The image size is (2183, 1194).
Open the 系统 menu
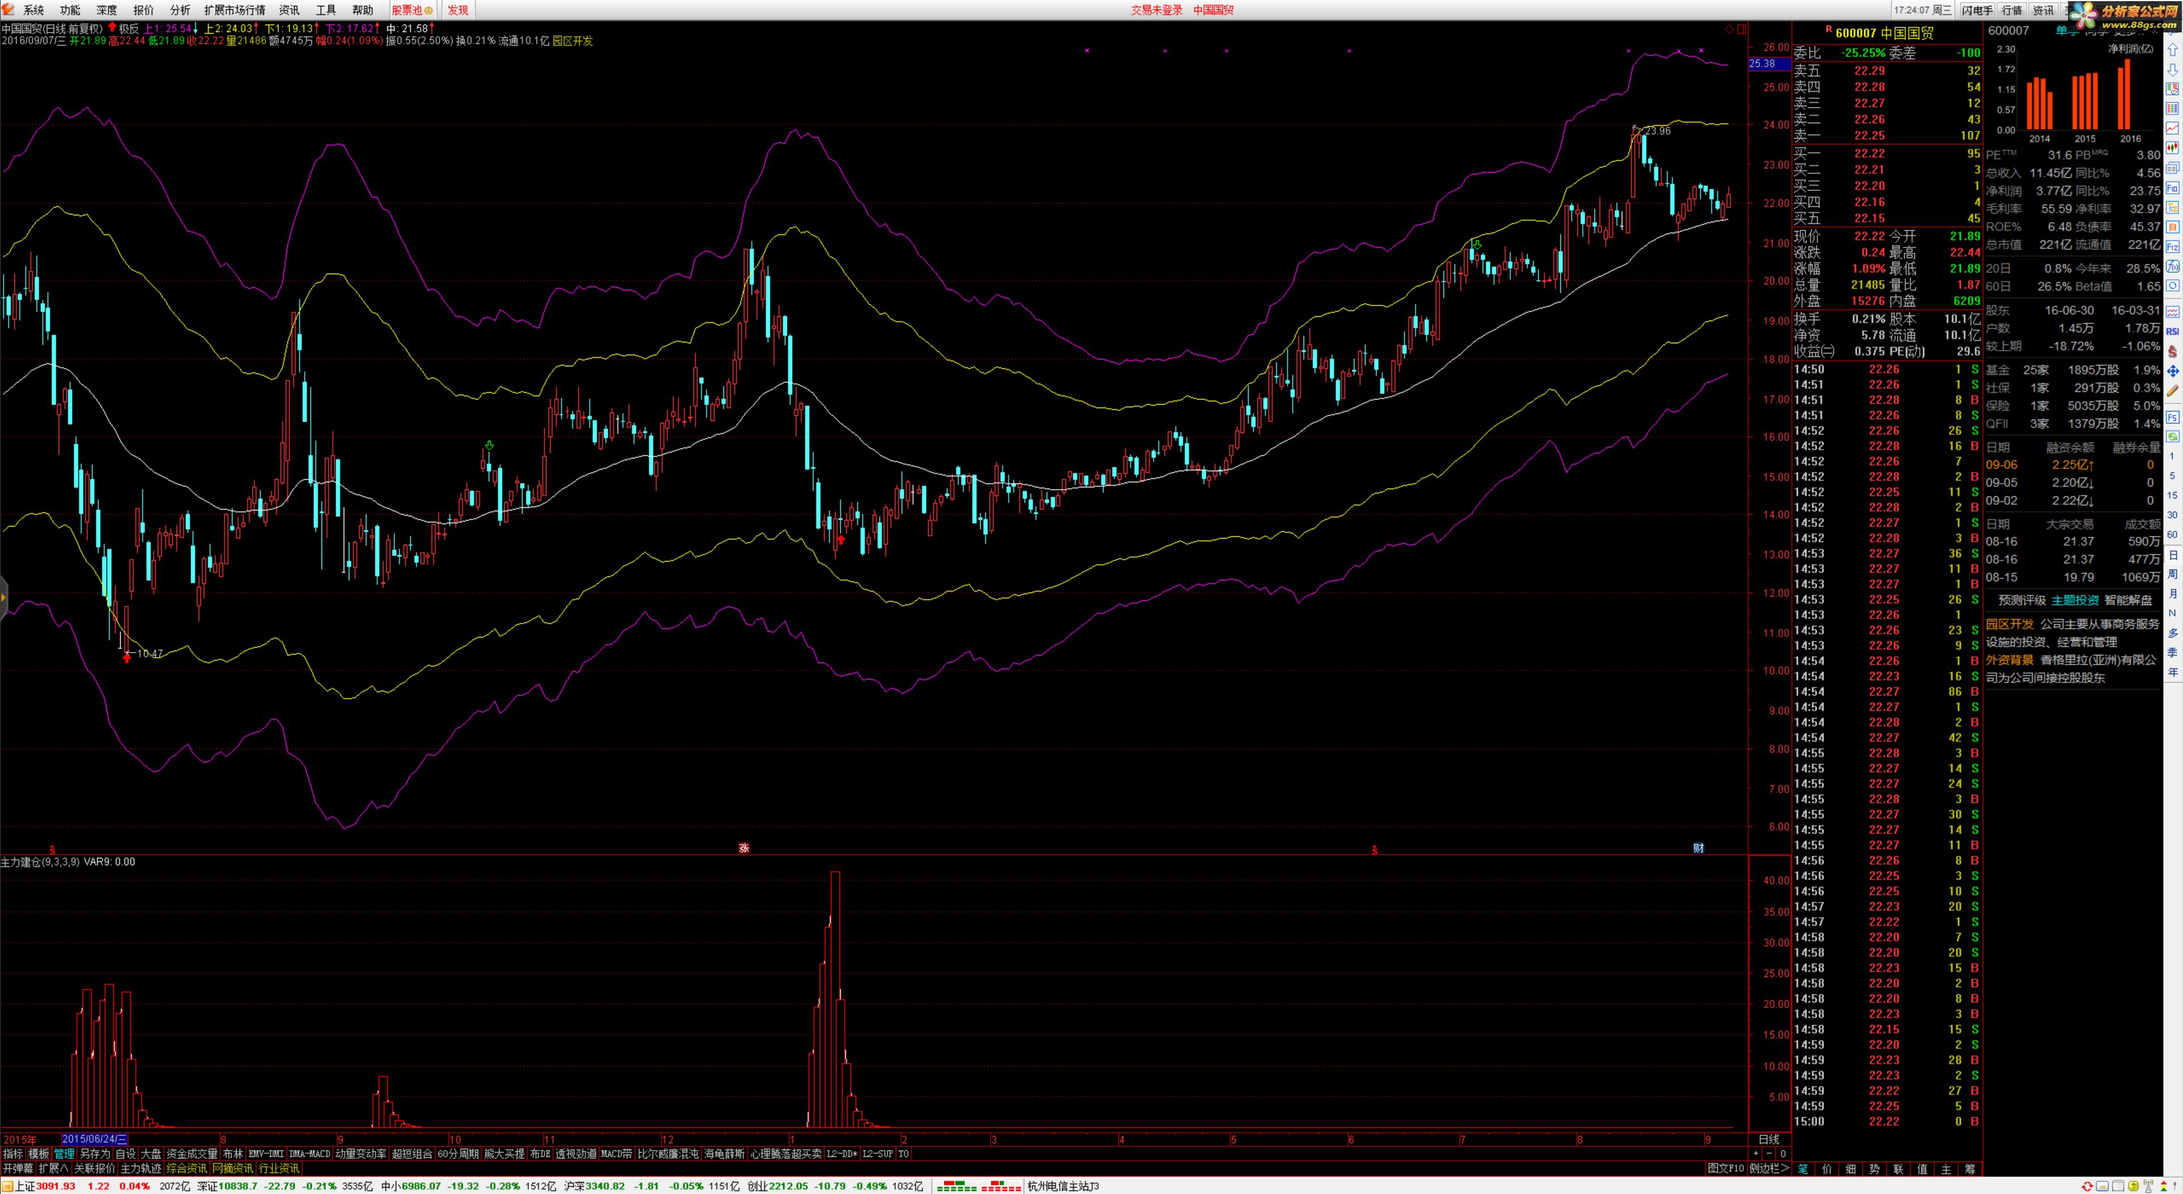tap(34, 10)
